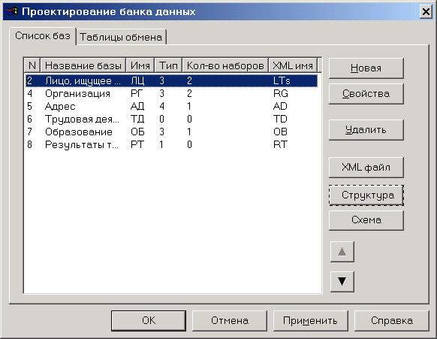Click the Кол-во наборов column header

(x=225, y=65)
